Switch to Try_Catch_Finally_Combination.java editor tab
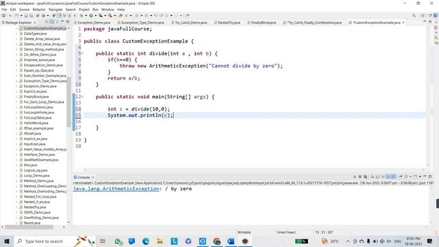The width and height of the screenshot is (439, 247). tap(313, 23)
